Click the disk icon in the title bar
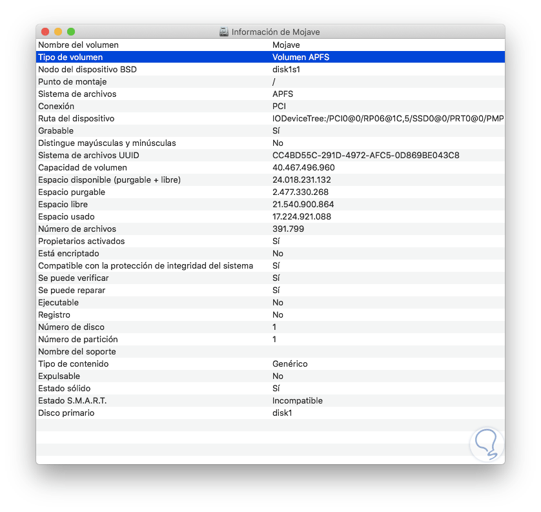The image size is (541, 512). click(x=224, y=32)
